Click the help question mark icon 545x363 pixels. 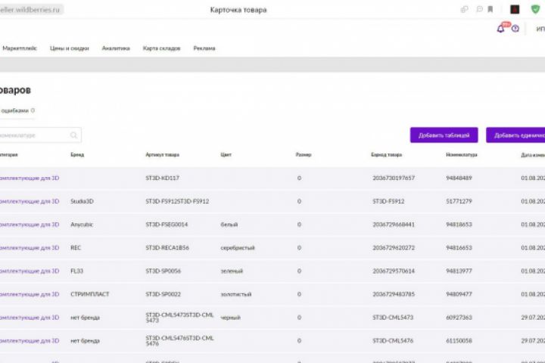tap(515, 29)
